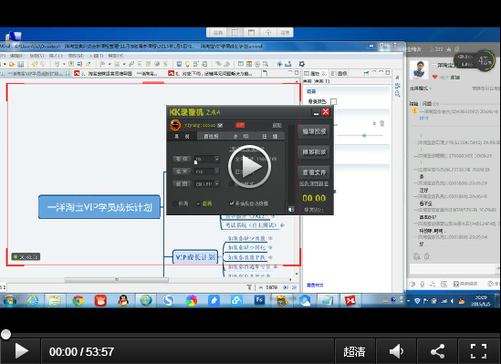Switch to the 压缩 tab in KK recorder
501x364 pixels.
click(270, 136)
